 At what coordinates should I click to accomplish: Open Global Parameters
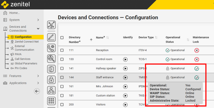26,64
